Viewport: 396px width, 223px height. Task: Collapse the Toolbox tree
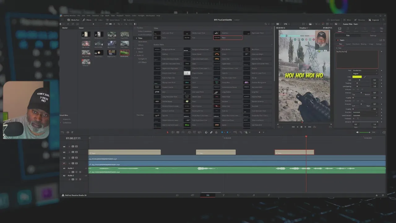(x=135, y=28)
